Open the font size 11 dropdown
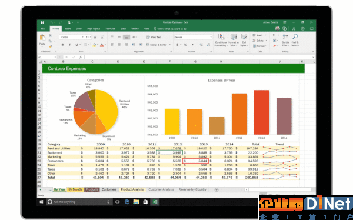This screenshot has height=220, width=353. pyautogui.click(x=90, y=37)
